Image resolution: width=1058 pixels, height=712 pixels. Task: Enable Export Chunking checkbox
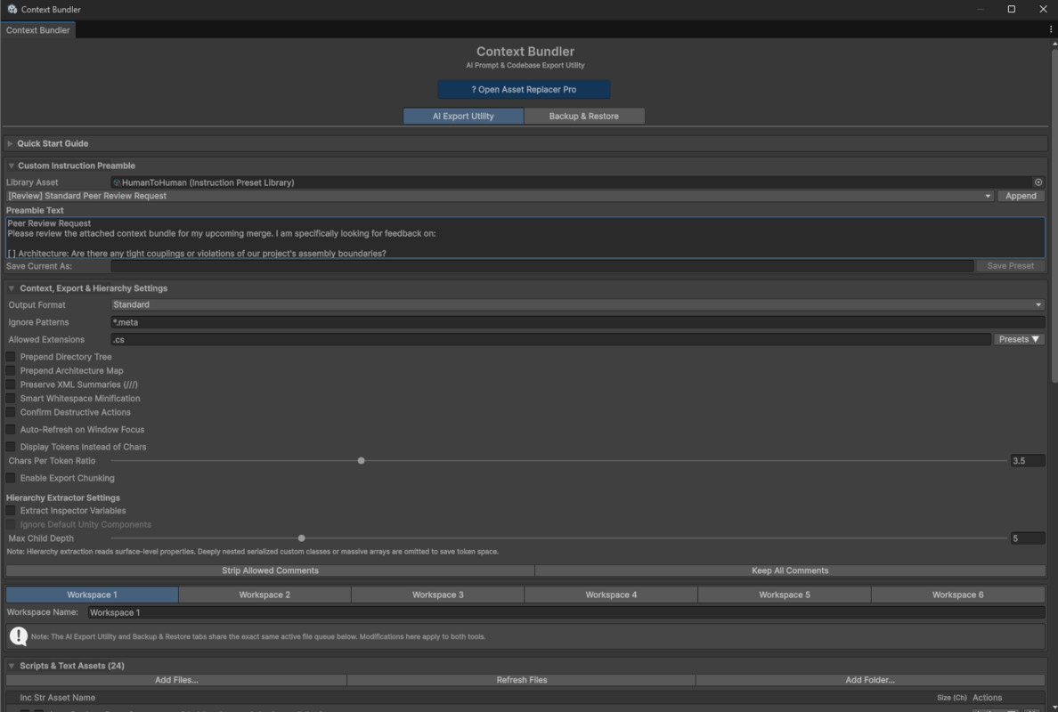pos(11,478)
